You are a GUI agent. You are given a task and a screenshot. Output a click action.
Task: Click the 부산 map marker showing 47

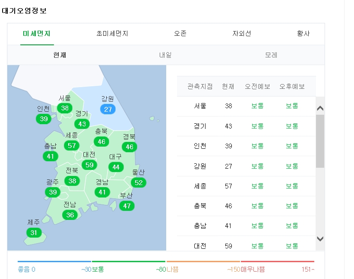[x=127, y=206]
